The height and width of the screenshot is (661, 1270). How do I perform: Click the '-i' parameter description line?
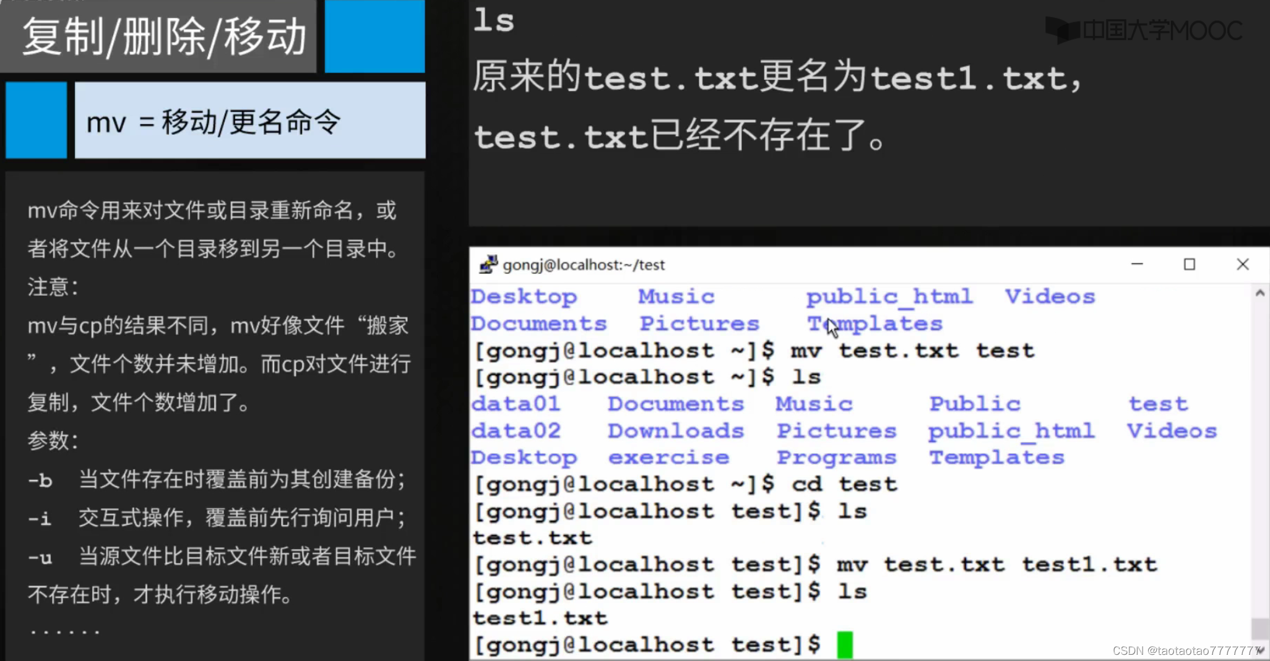point(217,518)
